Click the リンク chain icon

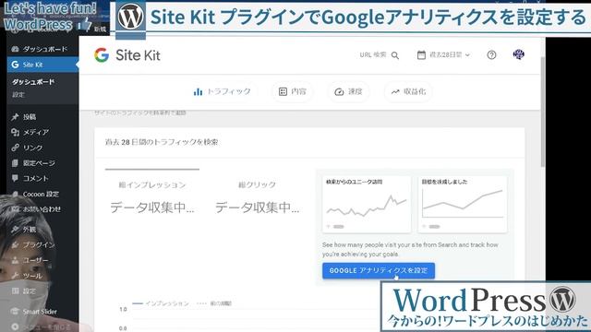click(15, 148)
